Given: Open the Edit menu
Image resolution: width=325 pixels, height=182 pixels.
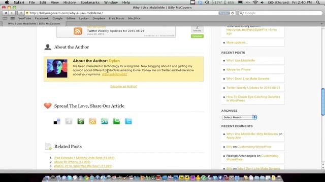Looking at the screenshot, I should click(x=43, y=3).
